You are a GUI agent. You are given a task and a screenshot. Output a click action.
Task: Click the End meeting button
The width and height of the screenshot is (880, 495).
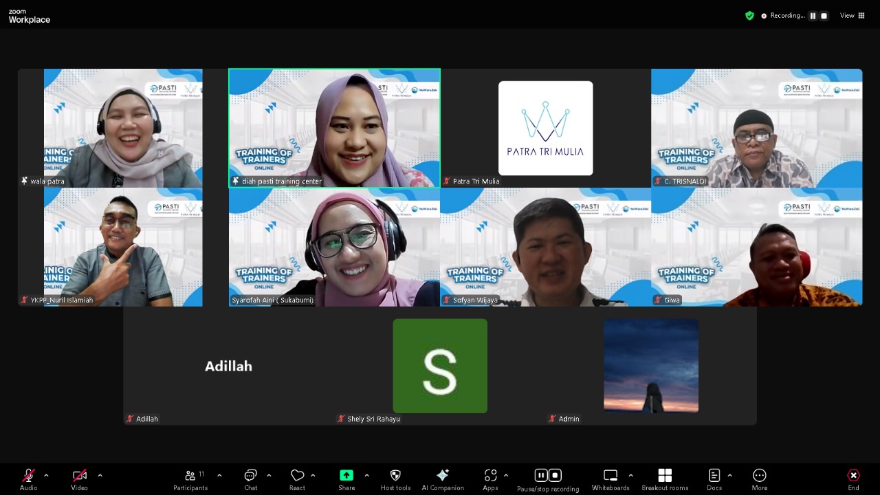point(853,478)
